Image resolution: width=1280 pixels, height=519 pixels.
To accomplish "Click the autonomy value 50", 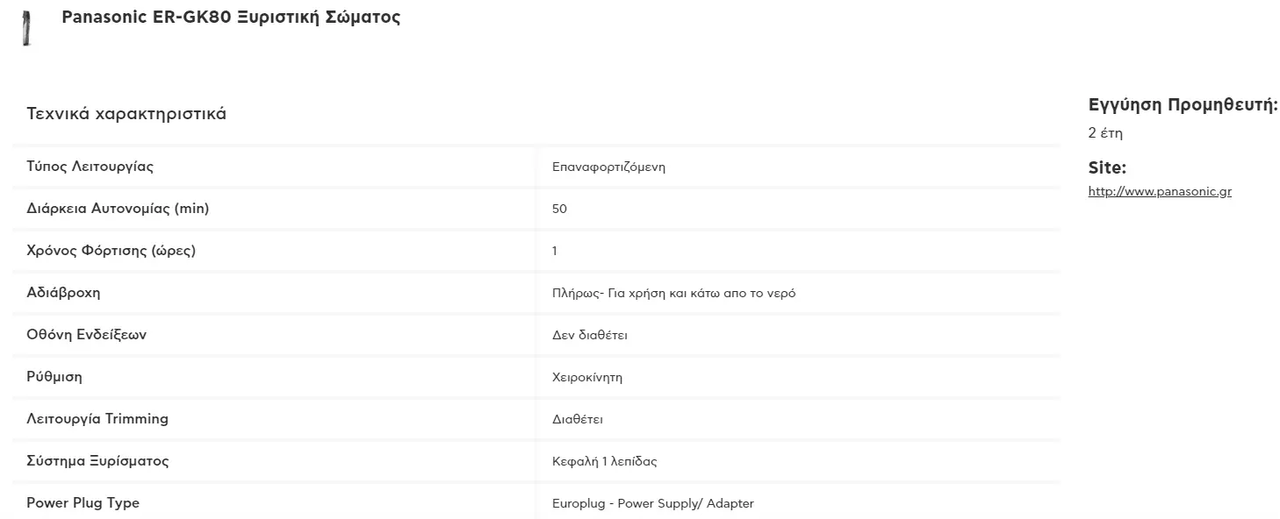I will tap(559, 210).
